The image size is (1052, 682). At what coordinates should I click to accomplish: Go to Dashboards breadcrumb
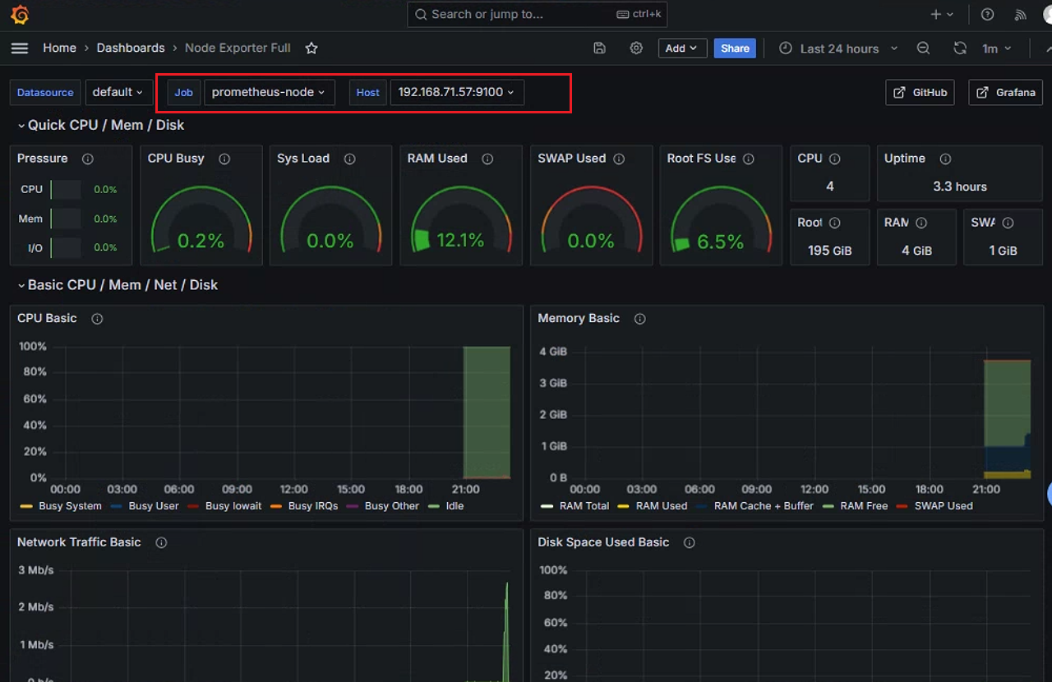point(131,48)
